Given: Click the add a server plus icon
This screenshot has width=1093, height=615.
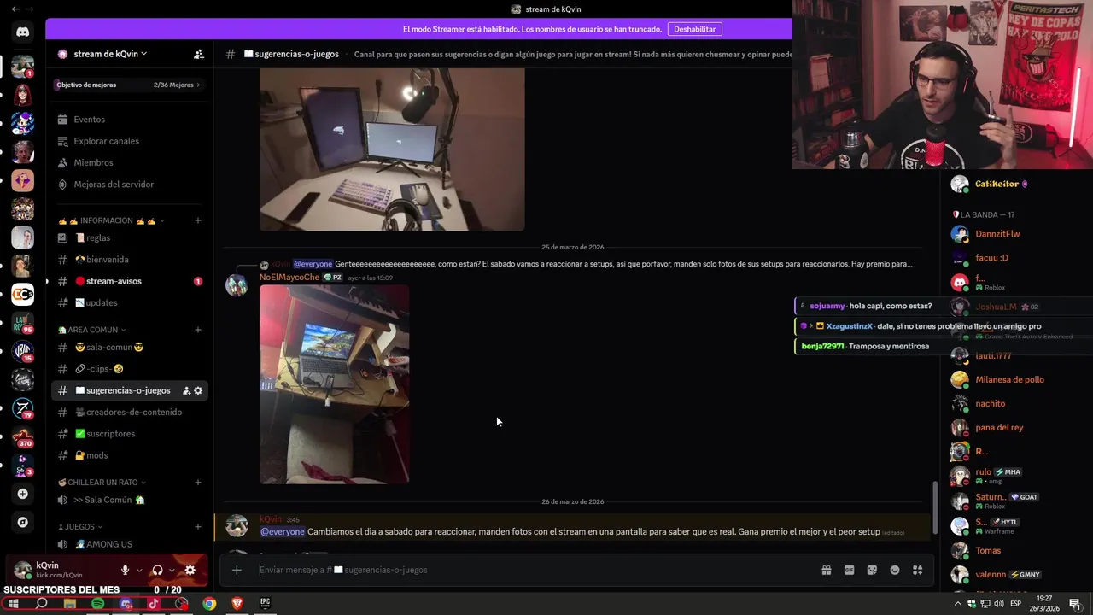Looking at the screenshot, I should point(22,494).
